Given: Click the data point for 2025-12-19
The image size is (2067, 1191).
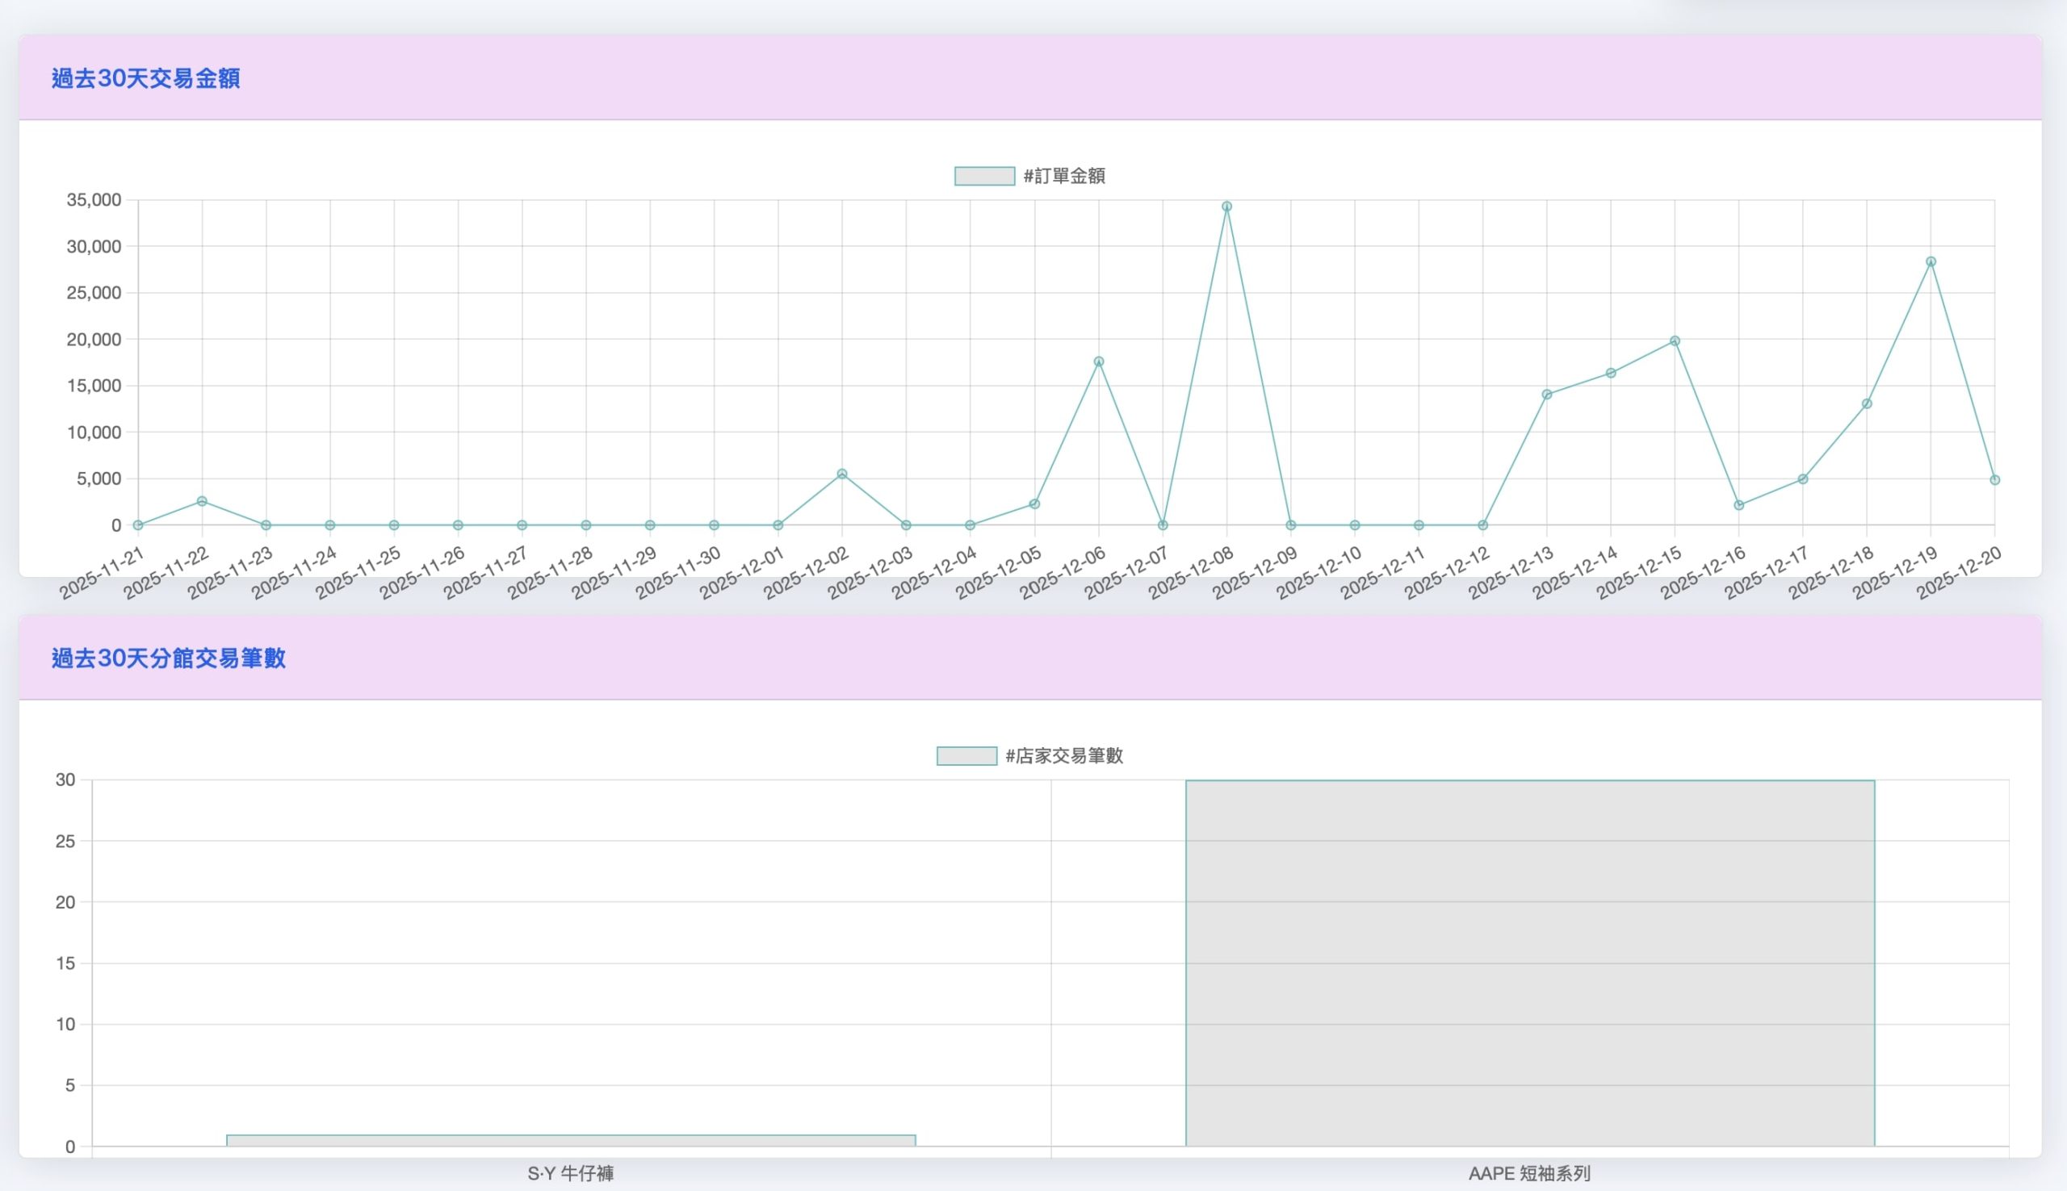Looking at the screenshot, I should click(1931, 261).
